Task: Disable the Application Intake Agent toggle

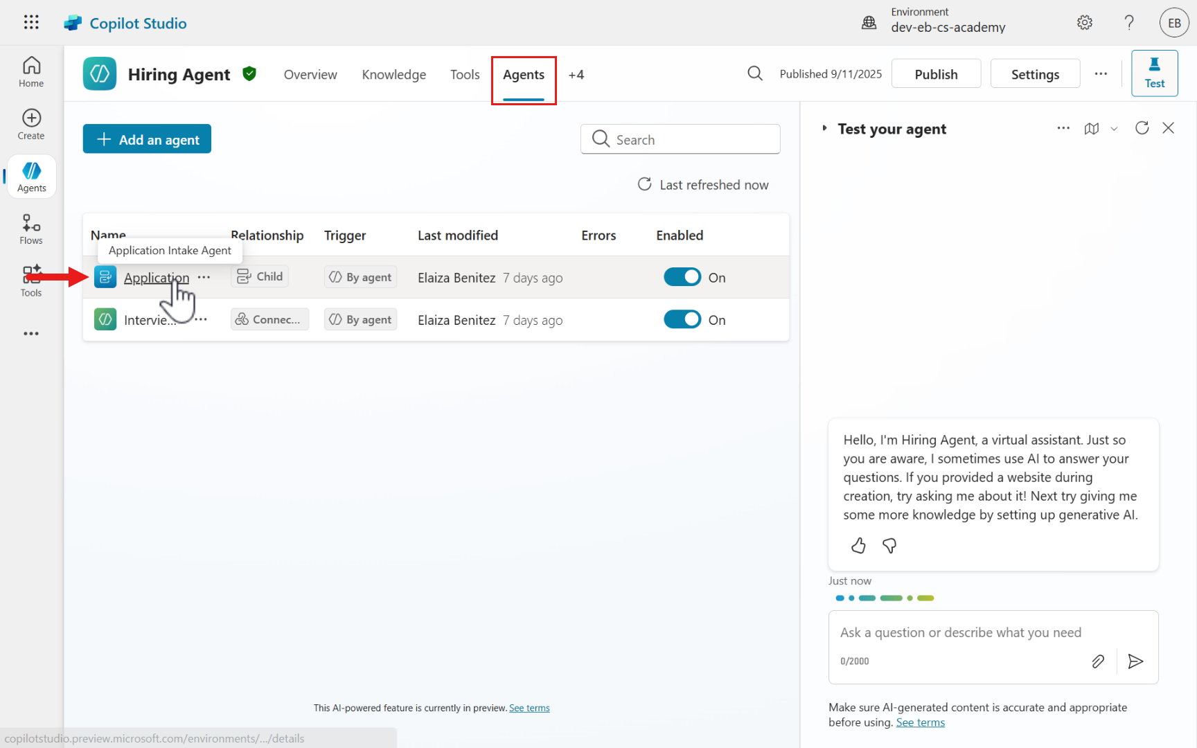Action: point(682,277)
